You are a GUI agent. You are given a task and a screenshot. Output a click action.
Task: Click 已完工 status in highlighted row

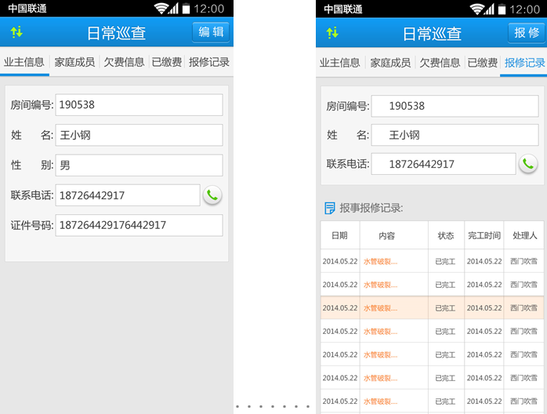click(445, 308)
